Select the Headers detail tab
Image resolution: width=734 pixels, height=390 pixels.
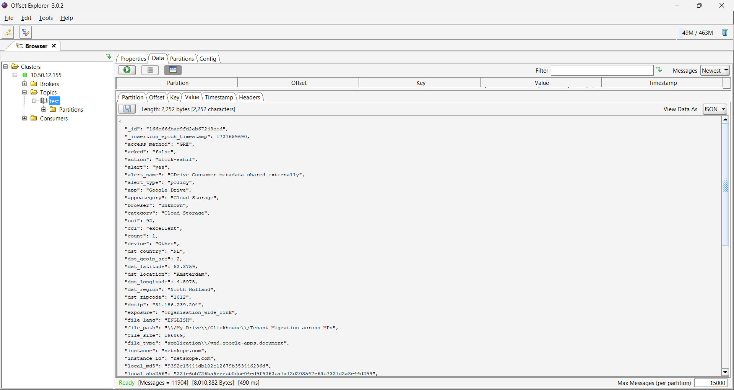pyautogui.click(x=250, y=97)
